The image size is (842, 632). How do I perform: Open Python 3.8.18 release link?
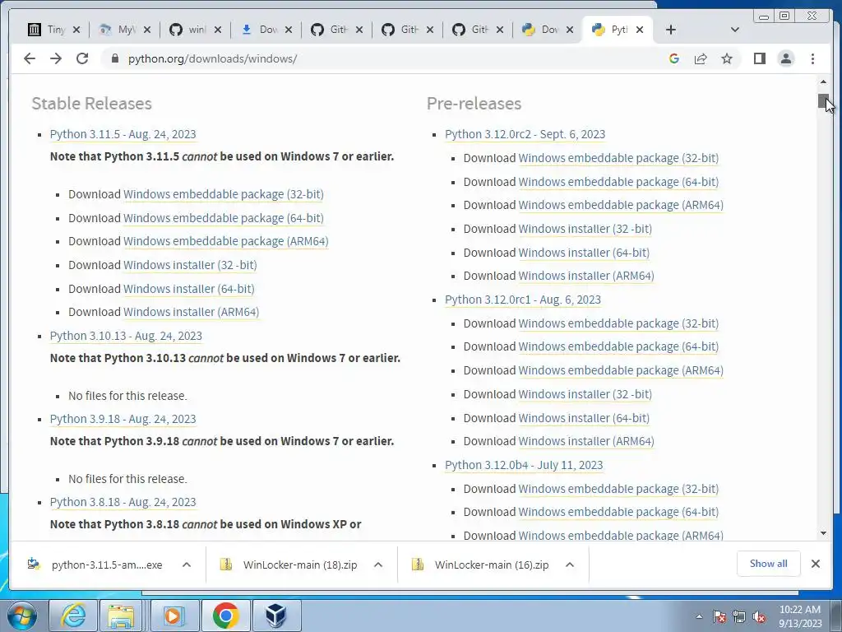(x=123, y=502)
